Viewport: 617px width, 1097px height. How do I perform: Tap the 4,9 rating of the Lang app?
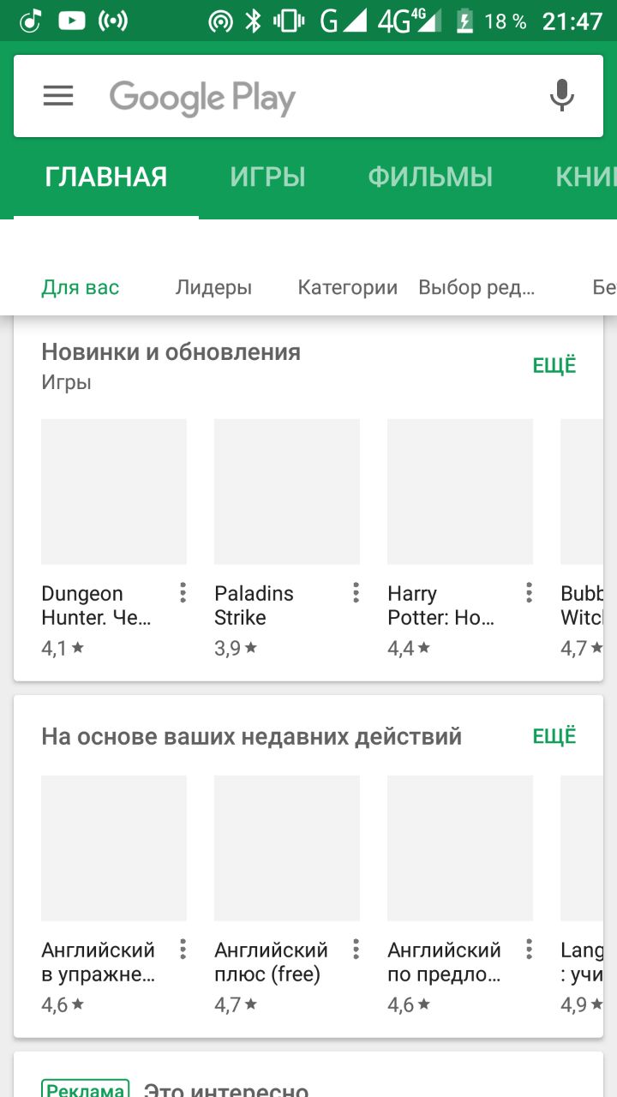[x=582, y=1005]
